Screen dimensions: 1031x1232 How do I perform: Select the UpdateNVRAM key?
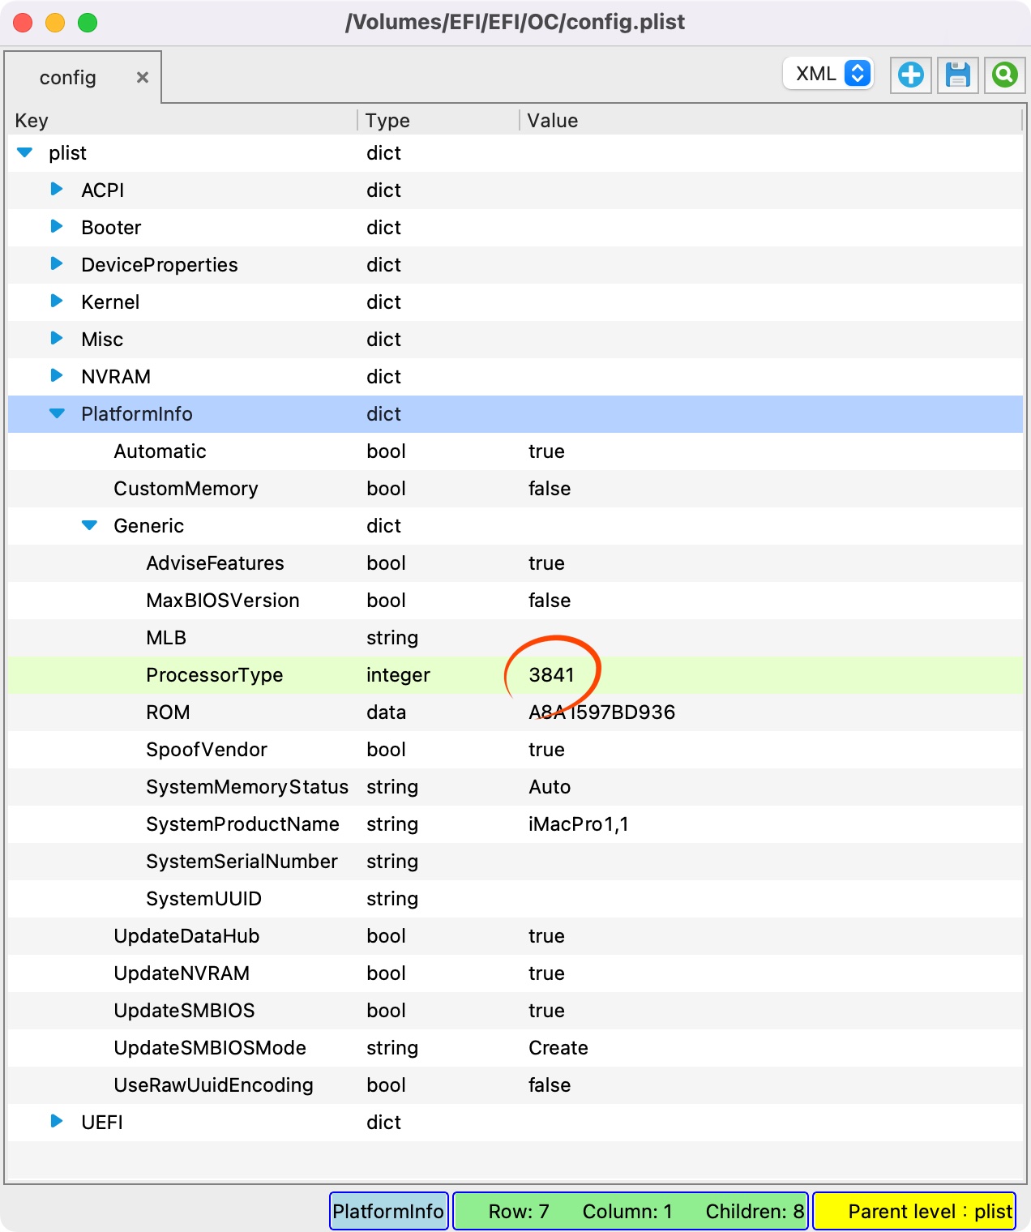point(182,973)
